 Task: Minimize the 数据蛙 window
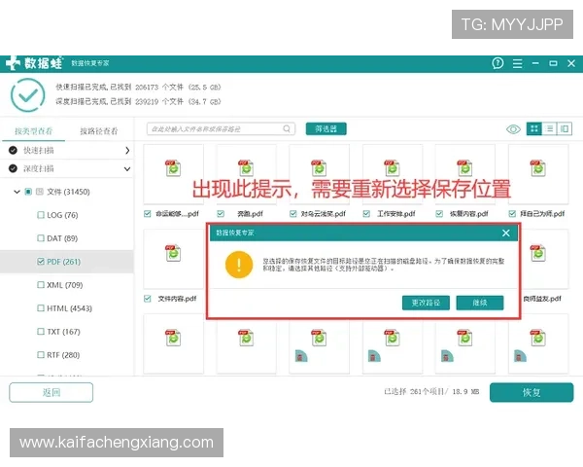click(535, 63)
